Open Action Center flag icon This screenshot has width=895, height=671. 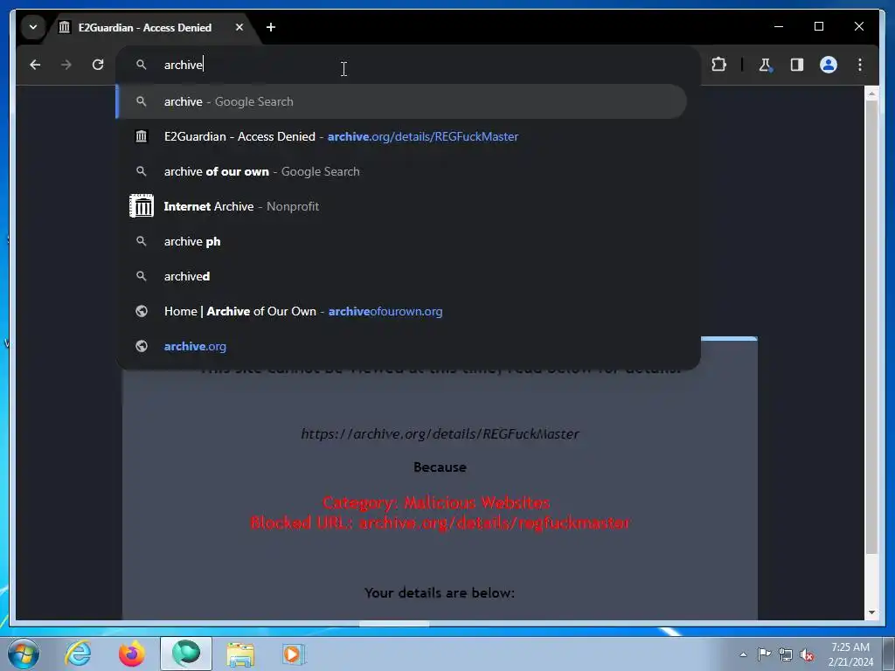pos(764,654)
